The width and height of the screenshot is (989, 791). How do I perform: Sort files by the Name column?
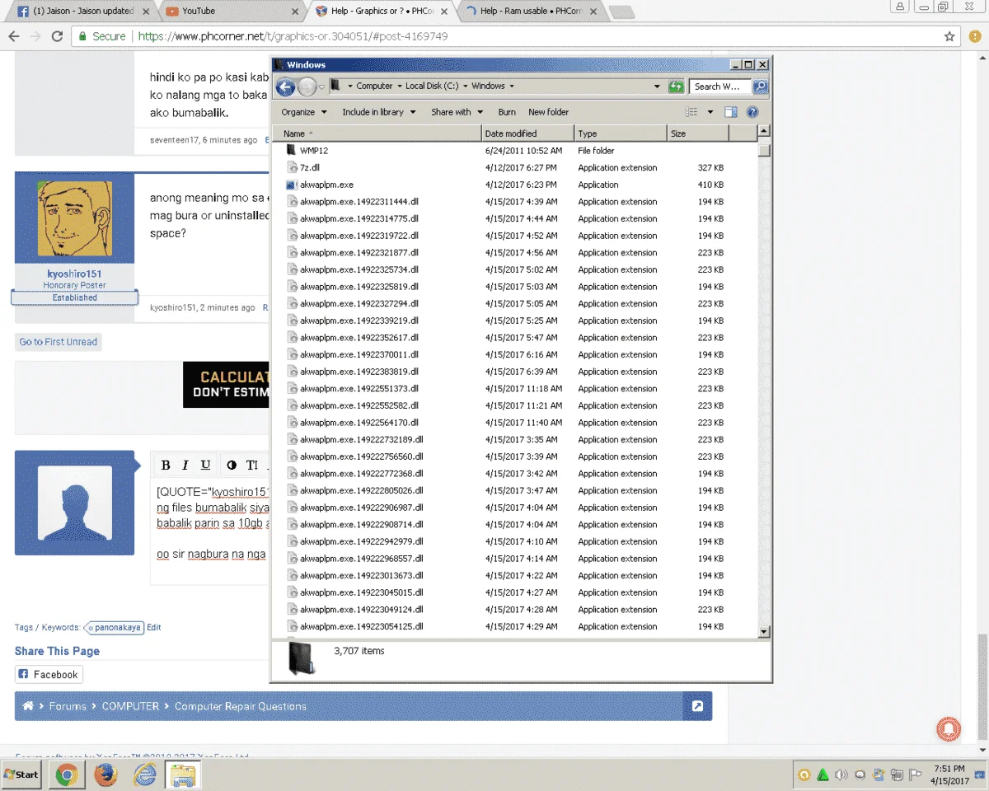coord(378,133)
